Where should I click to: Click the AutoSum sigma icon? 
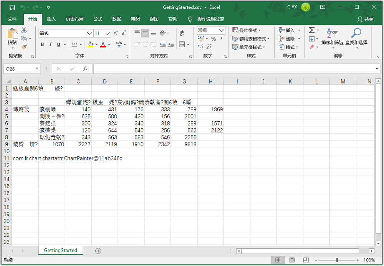click(311, 30)
